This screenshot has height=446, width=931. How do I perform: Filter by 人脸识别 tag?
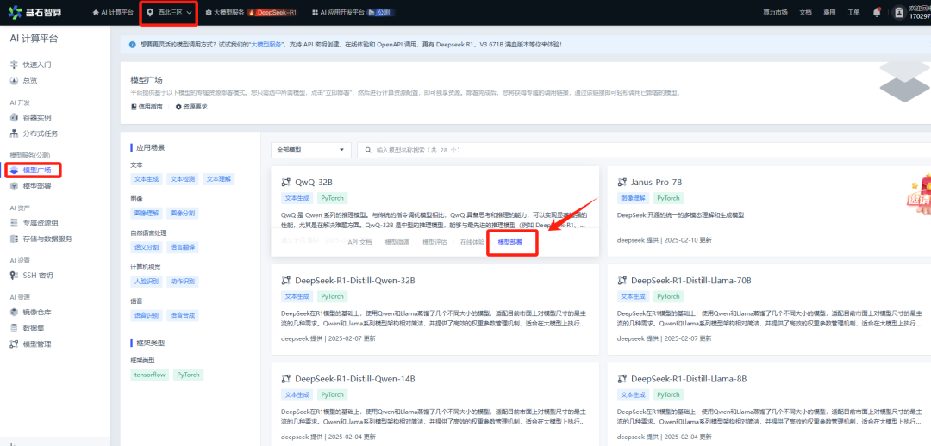(x=147, y=282)
